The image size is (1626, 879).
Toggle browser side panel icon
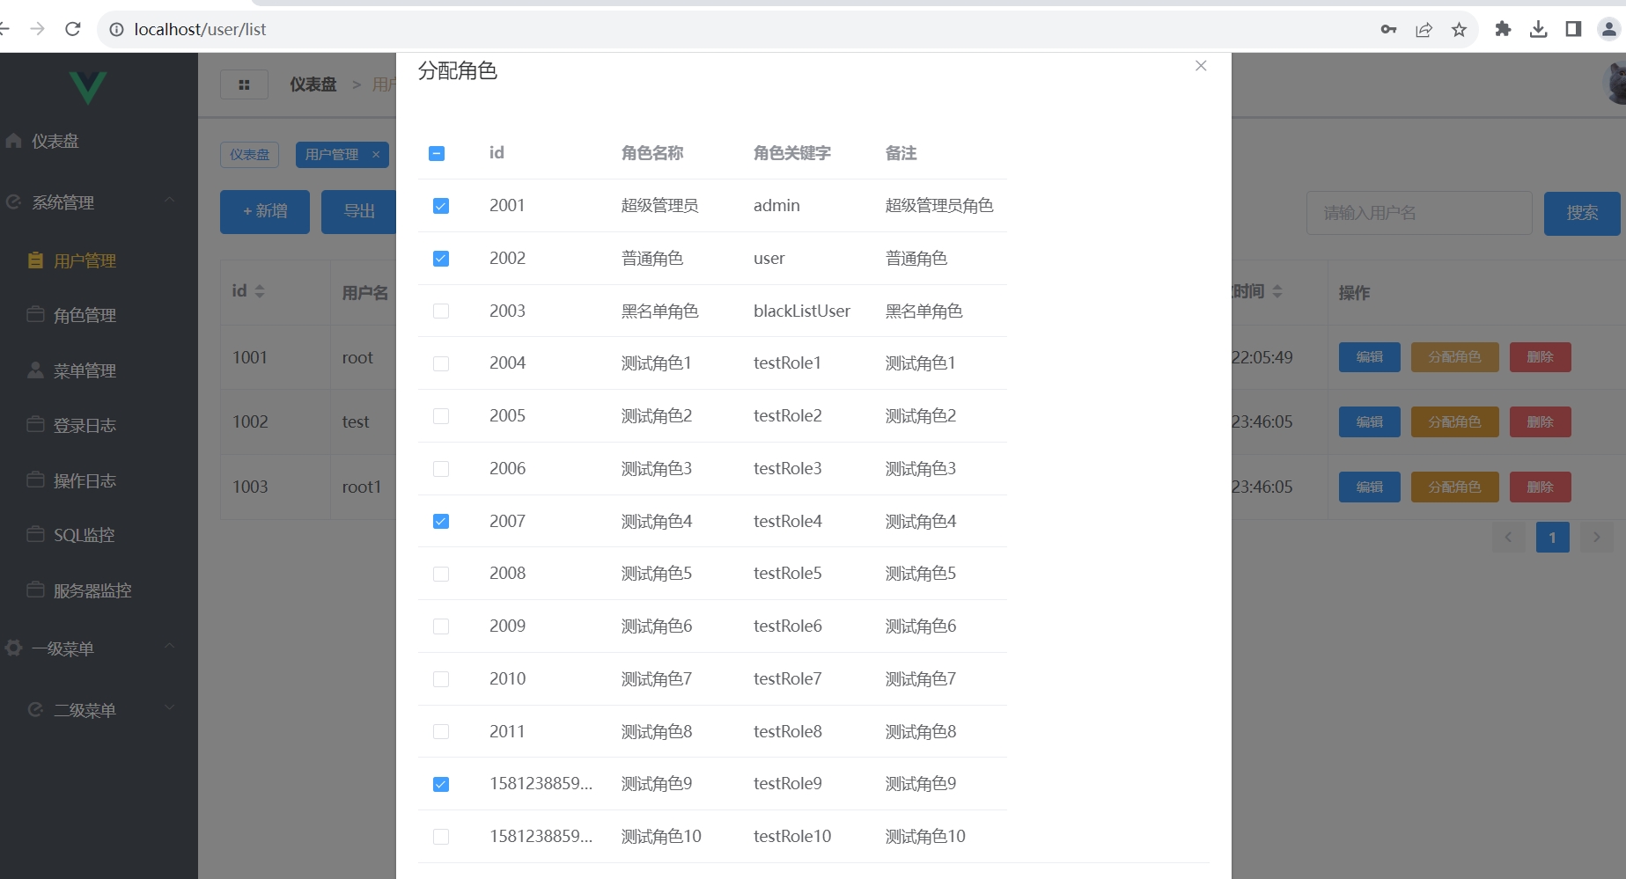coord(1573,29)
